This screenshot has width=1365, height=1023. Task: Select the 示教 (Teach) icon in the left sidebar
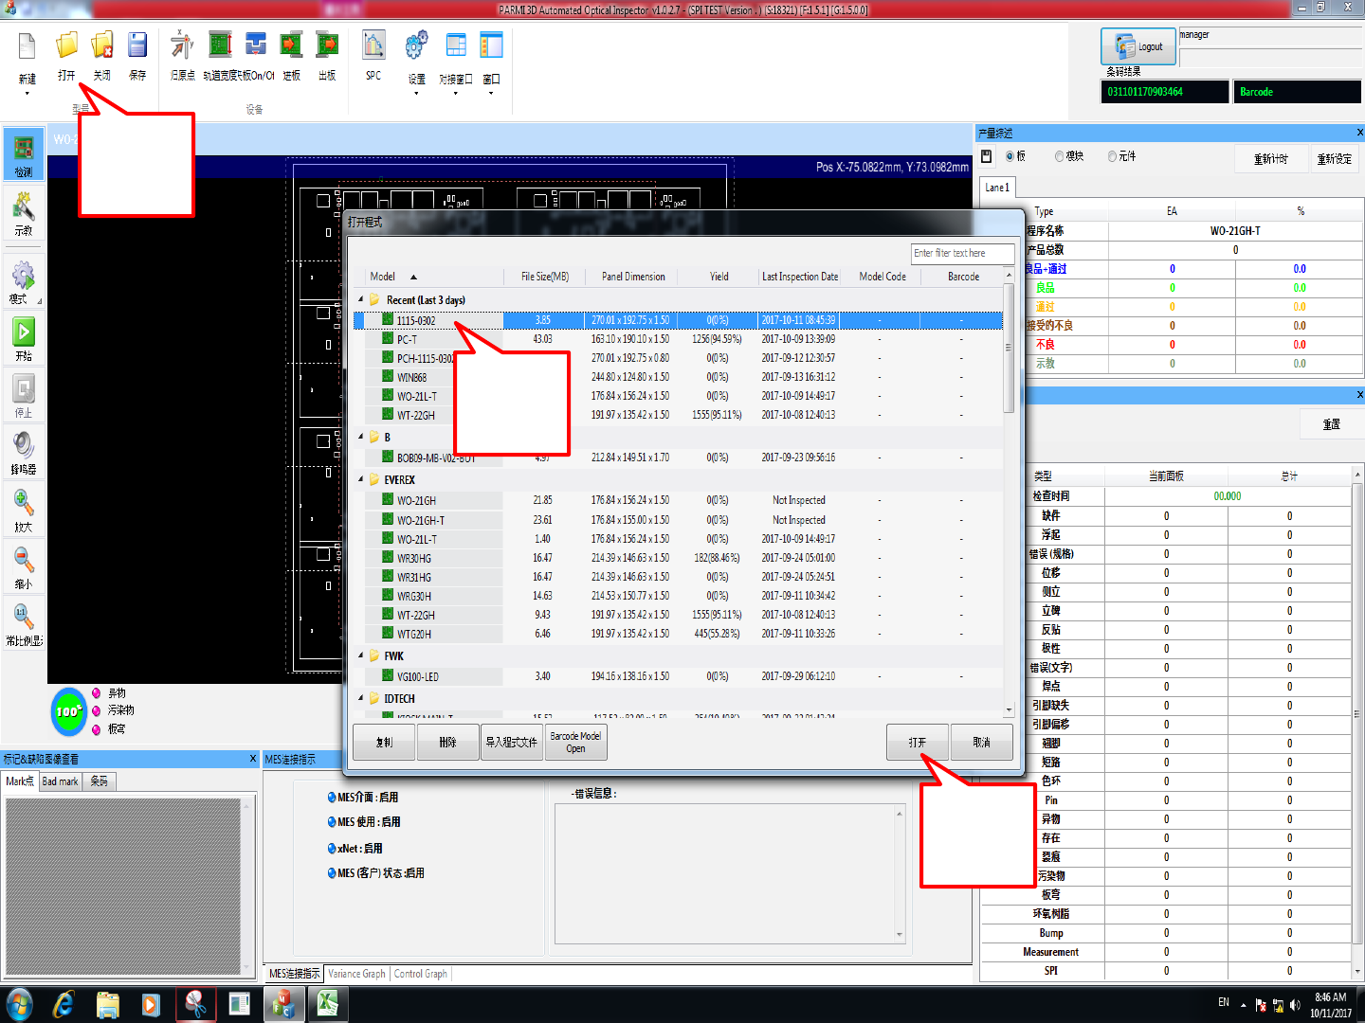coord(24,207)
